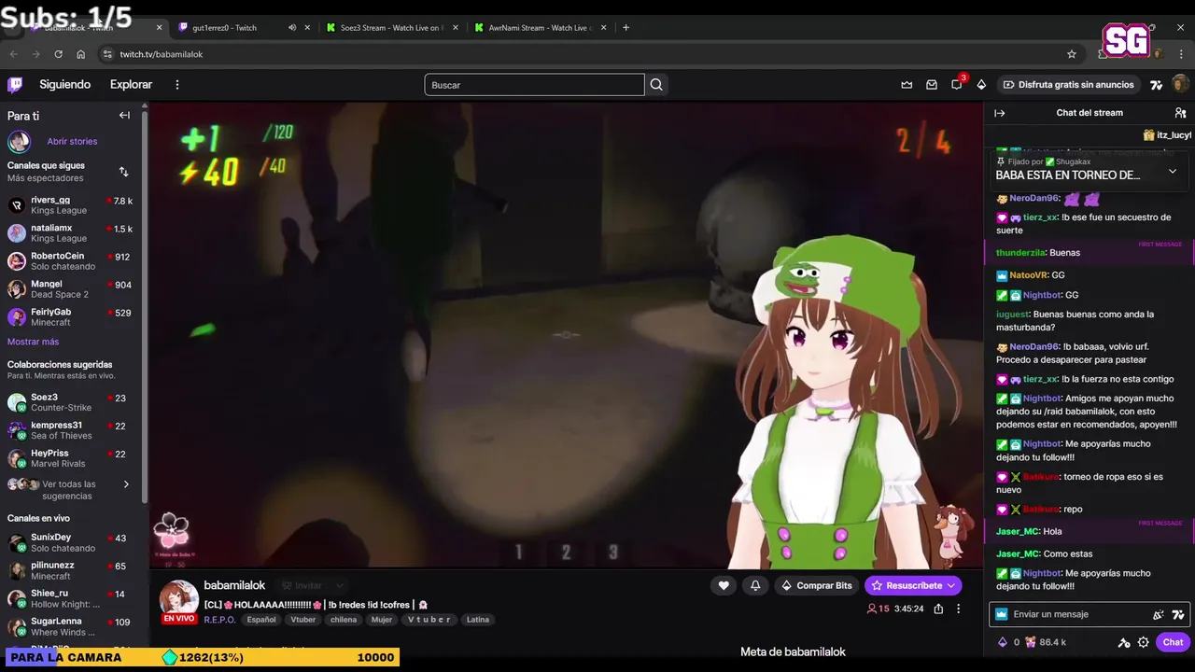Open chat settings gear icon
Image resolution: width=1195 pixels, height=672 pixels.
point(1144,642)
